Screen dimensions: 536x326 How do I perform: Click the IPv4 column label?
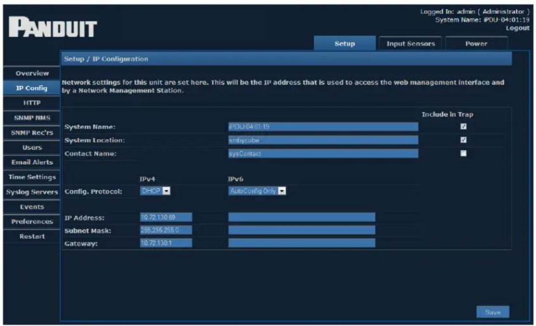tap(147, 179)
